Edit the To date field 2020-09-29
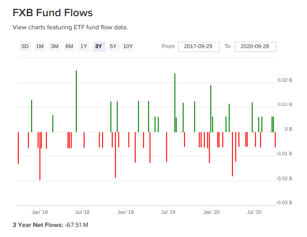This screenshot has width=307, height=237. point(255,46)
